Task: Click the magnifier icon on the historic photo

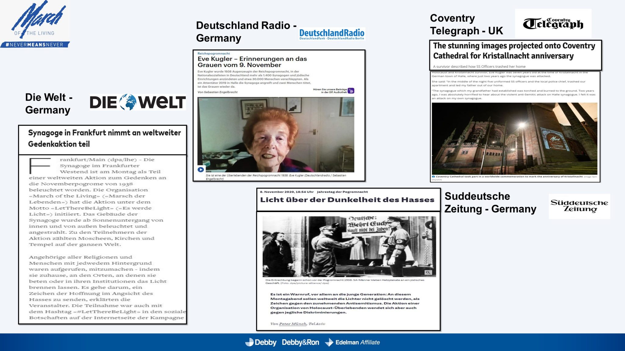Action: click(428, 272)
